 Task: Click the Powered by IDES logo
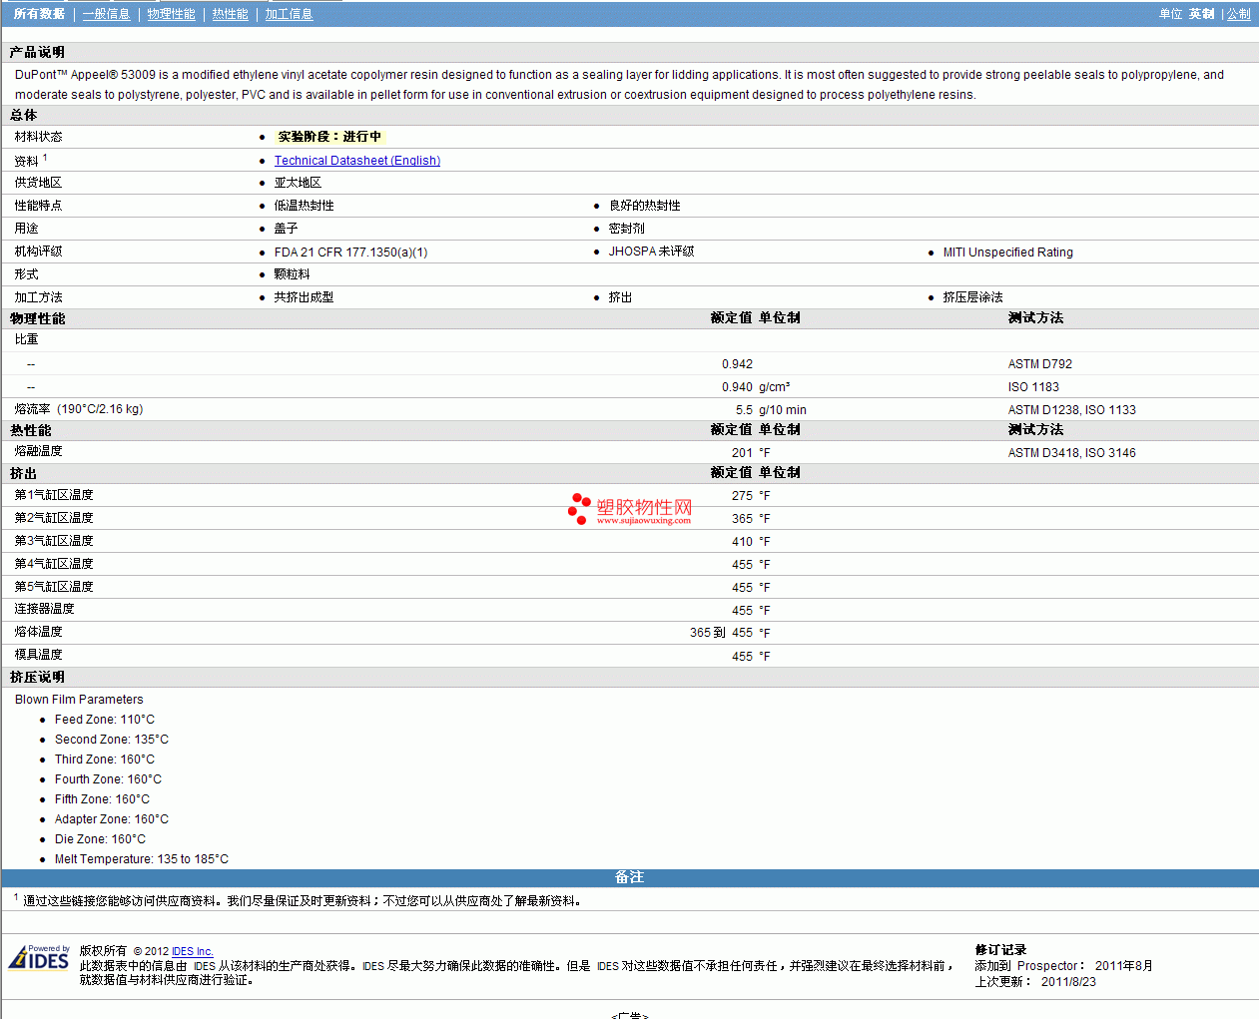point(39,958)
